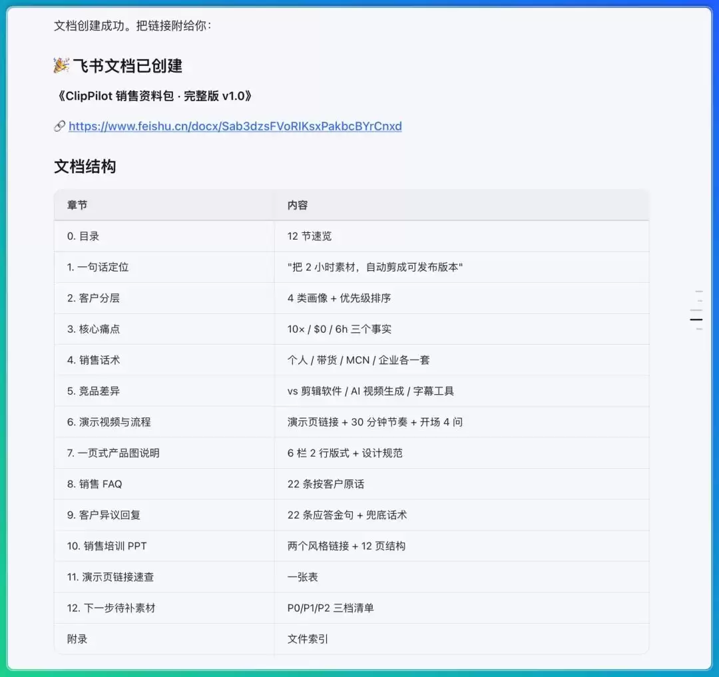
Task: Open the feishu.cn docx hyperlink
Action: pyautogui.click(x=235, y=126)
